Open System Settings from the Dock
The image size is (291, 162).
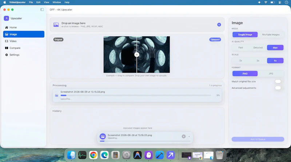126,155
